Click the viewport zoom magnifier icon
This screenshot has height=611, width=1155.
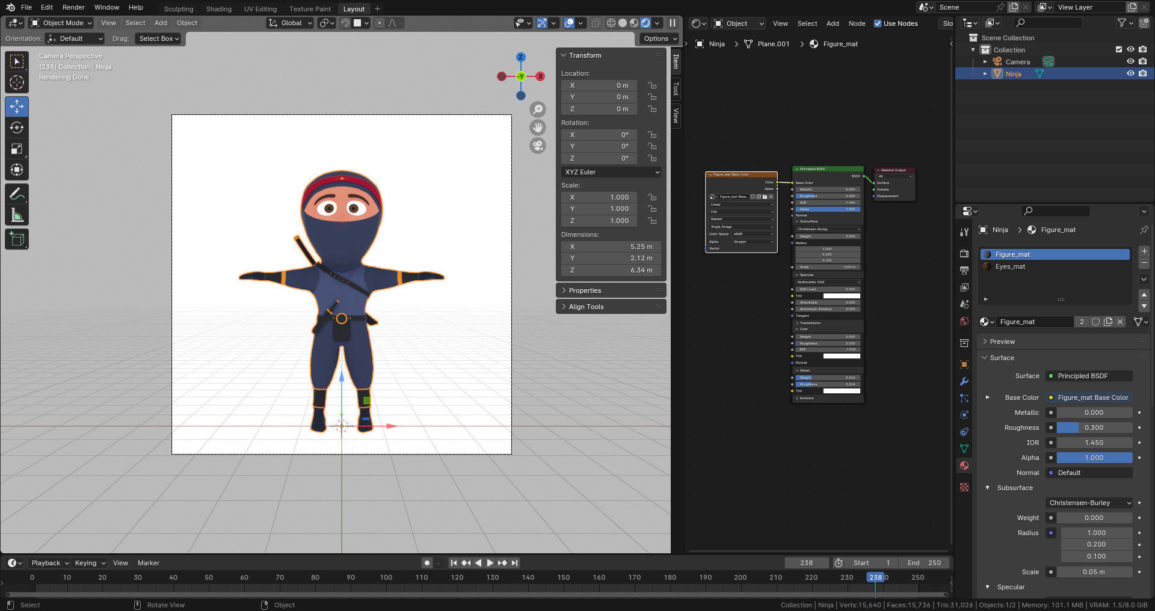click(538, 109)
